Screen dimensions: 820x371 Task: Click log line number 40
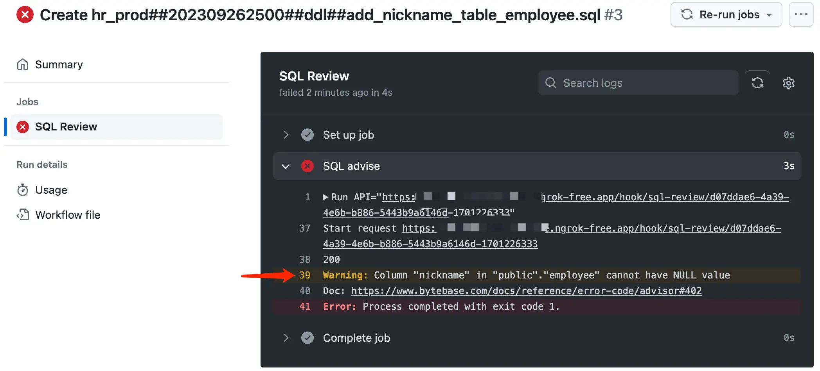pos(305,291)
